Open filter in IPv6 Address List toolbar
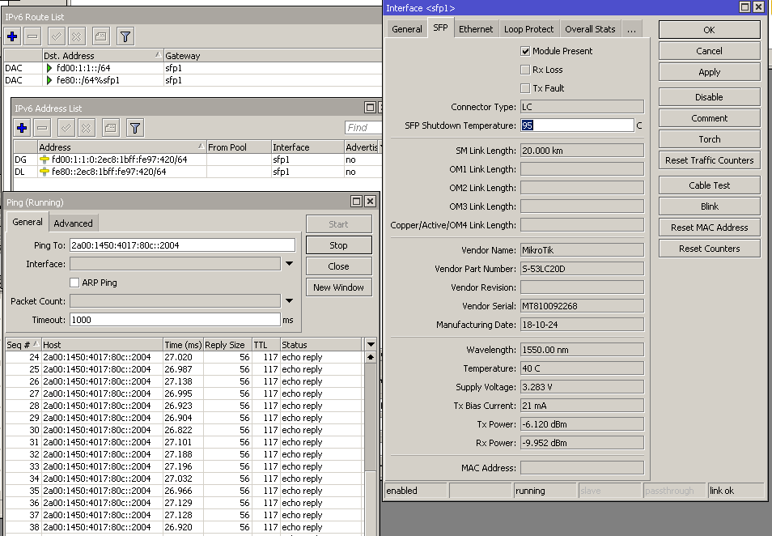 (135, 128)
